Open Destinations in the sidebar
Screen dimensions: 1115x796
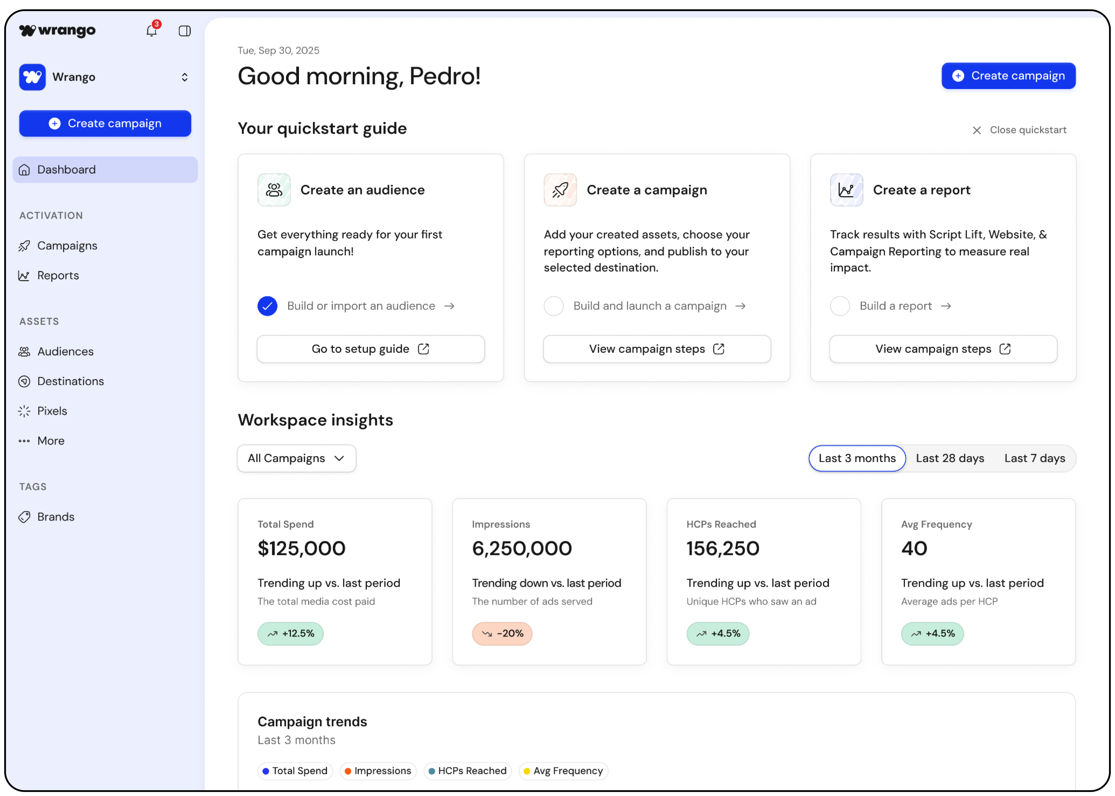[70, 381]
